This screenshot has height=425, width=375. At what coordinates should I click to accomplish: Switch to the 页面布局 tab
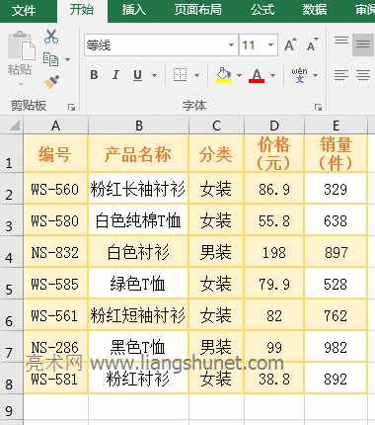197,10
